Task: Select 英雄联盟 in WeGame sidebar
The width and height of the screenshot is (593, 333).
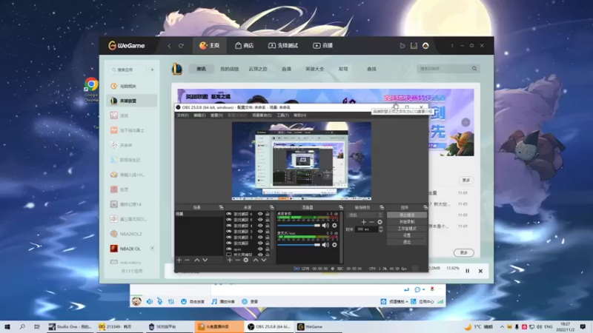Action: coord(132,101)
